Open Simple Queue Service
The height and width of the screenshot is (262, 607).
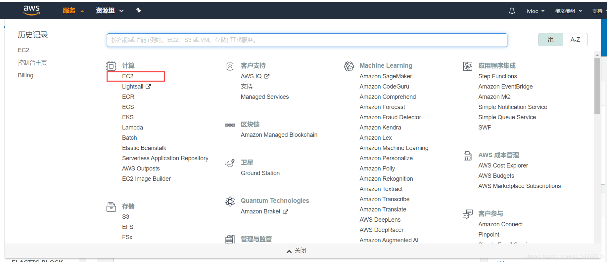point(507,117)
